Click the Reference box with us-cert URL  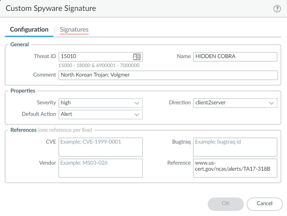(235, 168)
